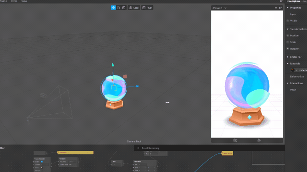Click the yellow comment patch in editor
The width and height of the screenshot is (307, 172).
pyautogui.click(x=75, y=152)
